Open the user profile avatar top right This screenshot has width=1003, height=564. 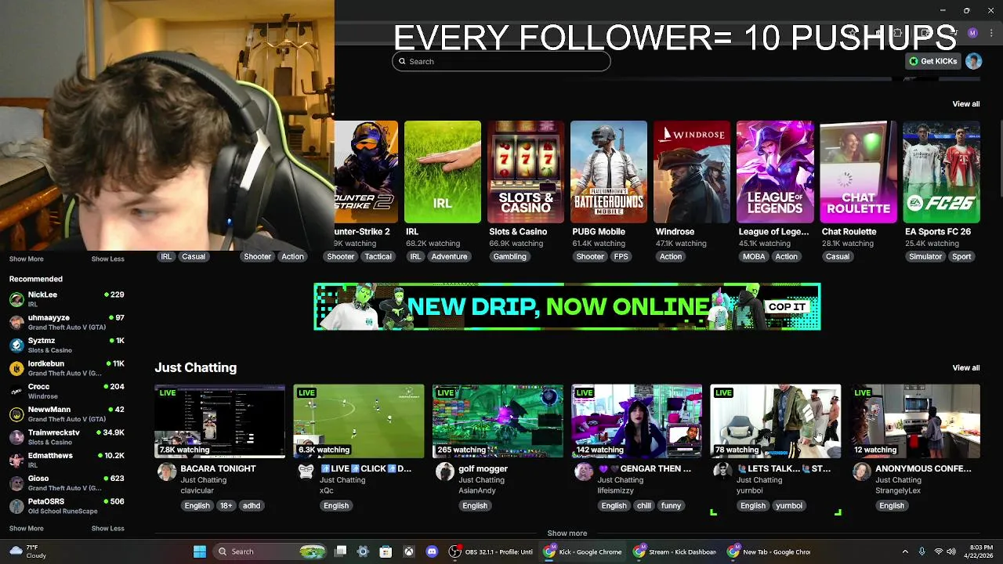tap(973, 61)
